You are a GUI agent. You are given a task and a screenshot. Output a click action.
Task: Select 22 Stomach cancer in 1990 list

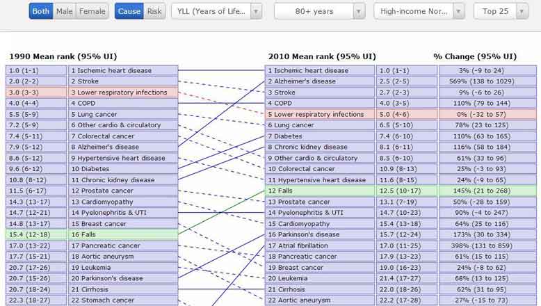tap(123, 300)
